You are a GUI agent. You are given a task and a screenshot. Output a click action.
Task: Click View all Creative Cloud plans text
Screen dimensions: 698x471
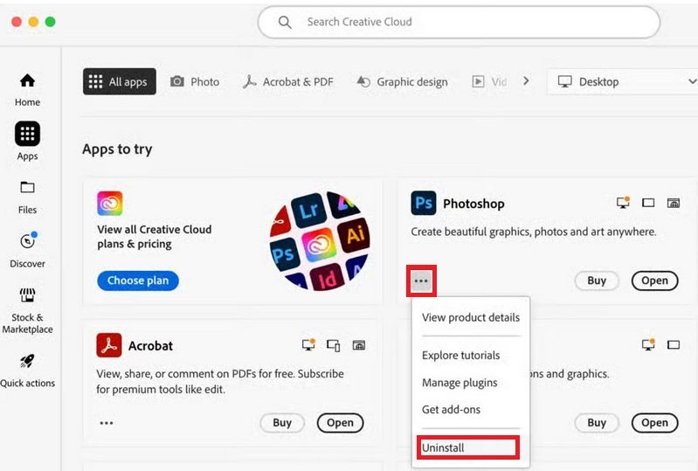click(x=155, y=237)
